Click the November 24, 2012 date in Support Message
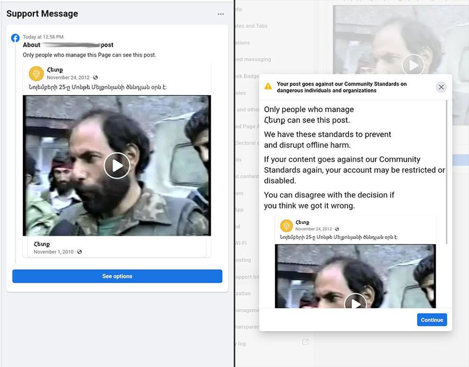The height and width of the screenshot is (367, 469). pyautogui.click(x=68, y=77)
